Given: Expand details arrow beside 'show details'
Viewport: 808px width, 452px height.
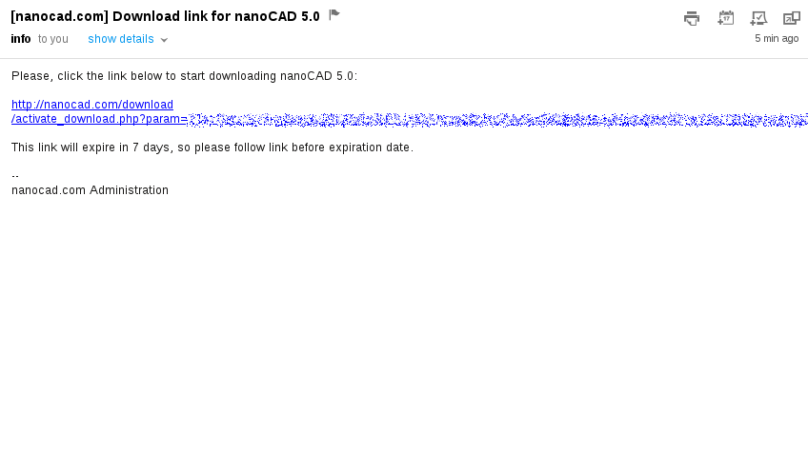Looking at the screenshot, I should click(x=164, y=40).
